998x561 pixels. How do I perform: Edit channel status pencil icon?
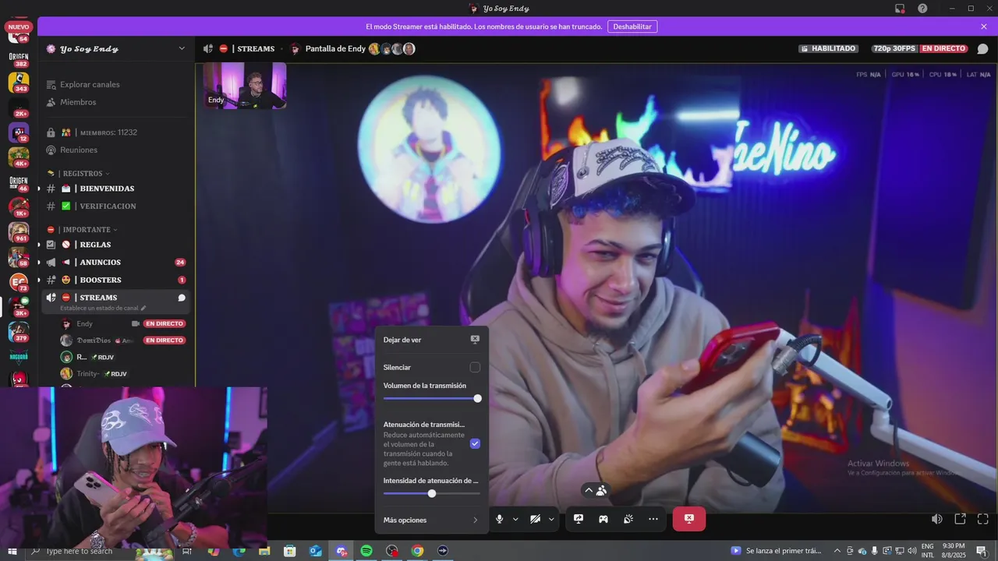[x=143, y=308]
